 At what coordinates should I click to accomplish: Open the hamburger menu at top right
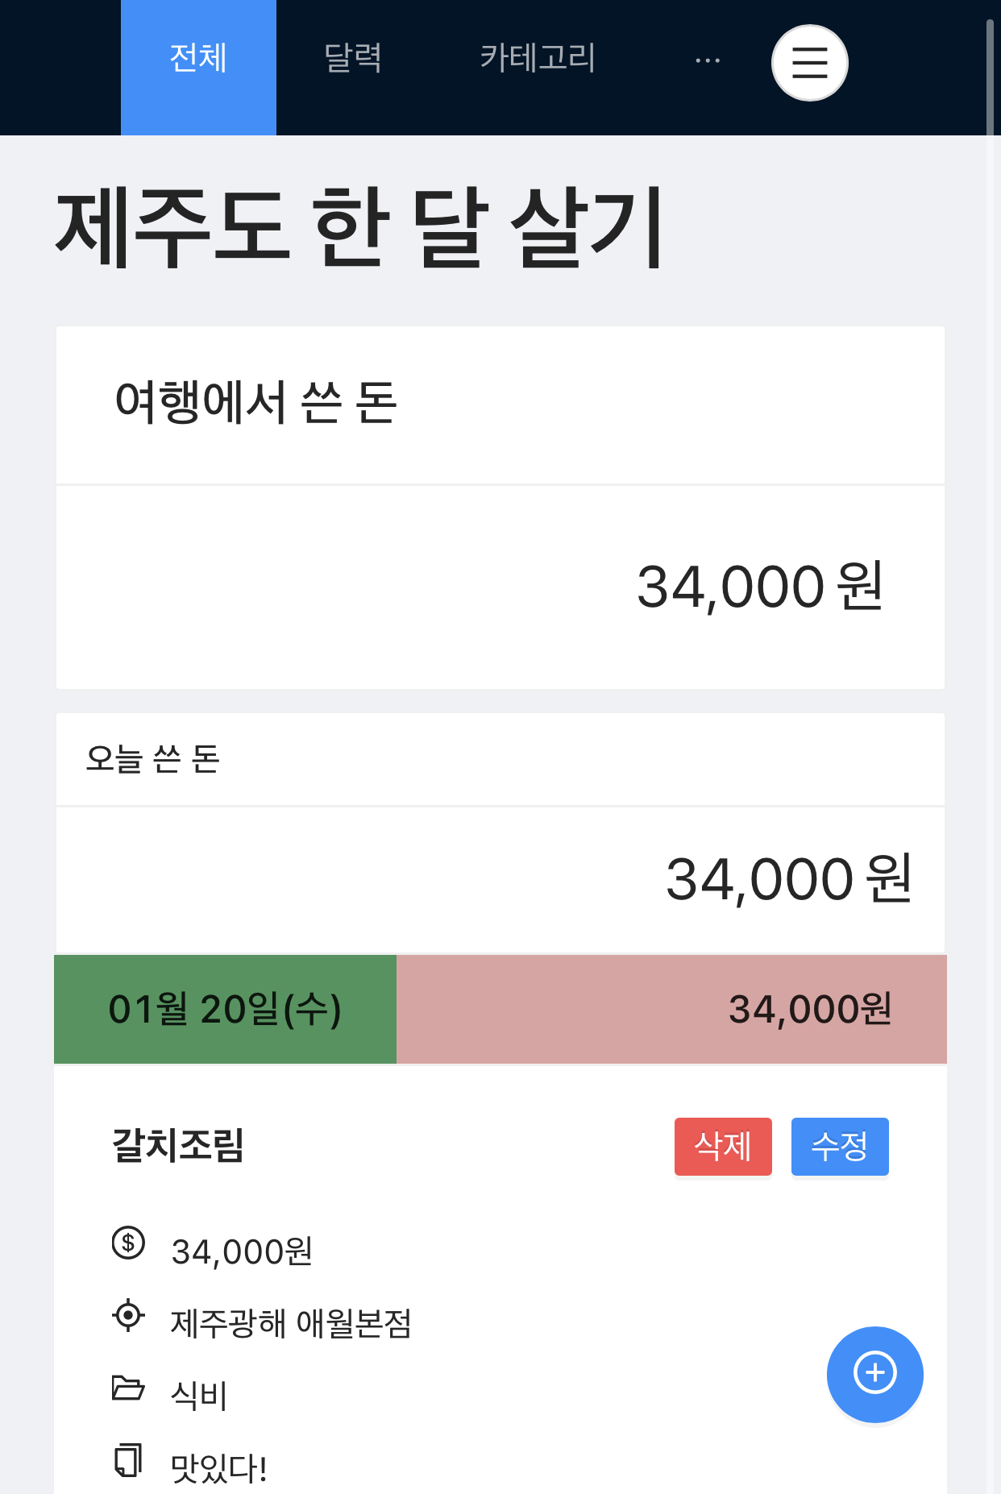click(809, 62)
